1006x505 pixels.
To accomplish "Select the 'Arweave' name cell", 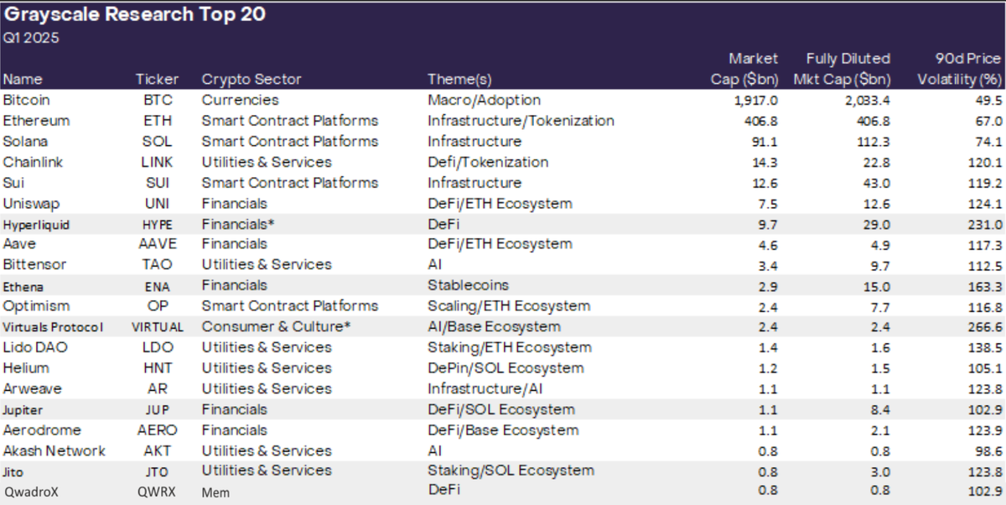I will 31,388.
